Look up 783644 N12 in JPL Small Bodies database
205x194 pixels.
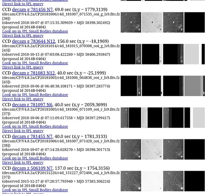(x=35, y=63)
